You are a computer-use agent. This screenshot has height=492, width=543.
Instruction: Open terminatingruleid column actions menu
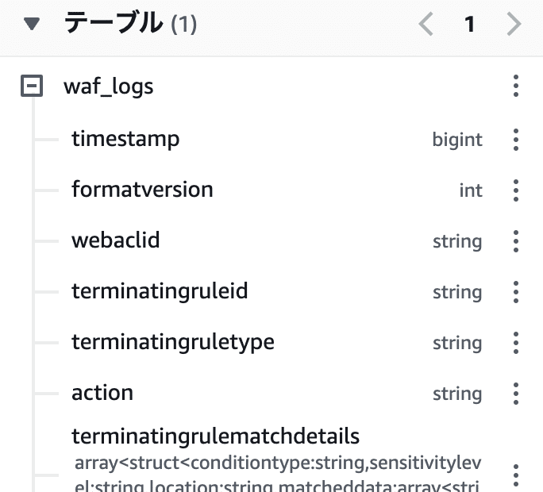click(516, 292)
